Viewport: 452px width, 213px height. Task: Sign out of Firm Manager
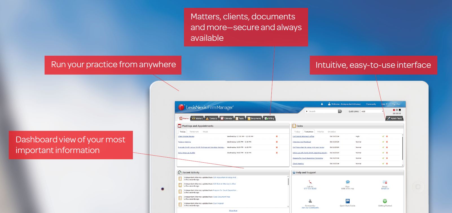point(396,104)
